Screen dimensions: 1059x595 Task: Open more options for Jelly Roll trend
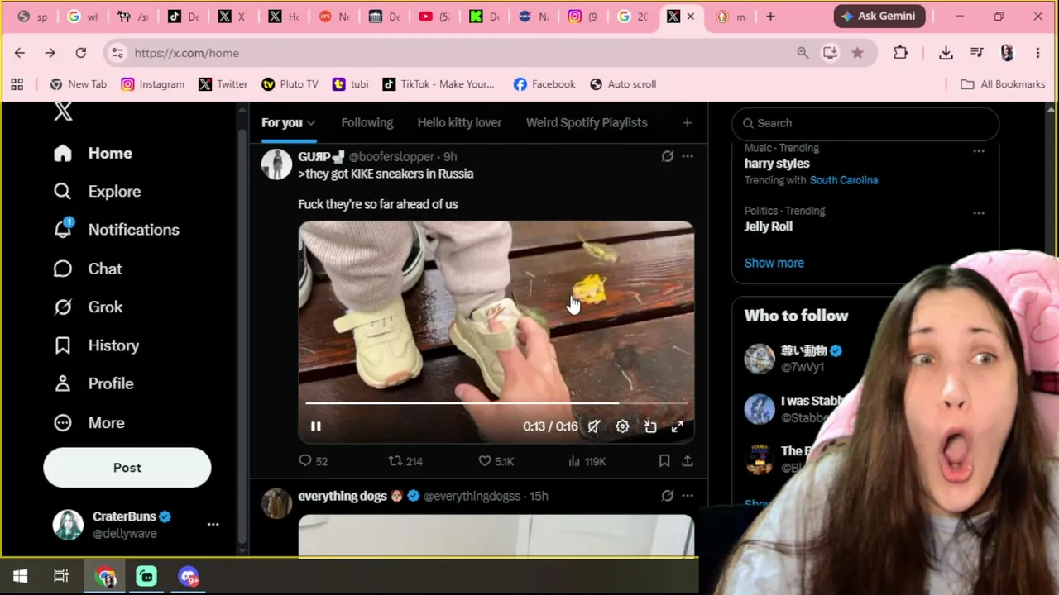point(979,213)
